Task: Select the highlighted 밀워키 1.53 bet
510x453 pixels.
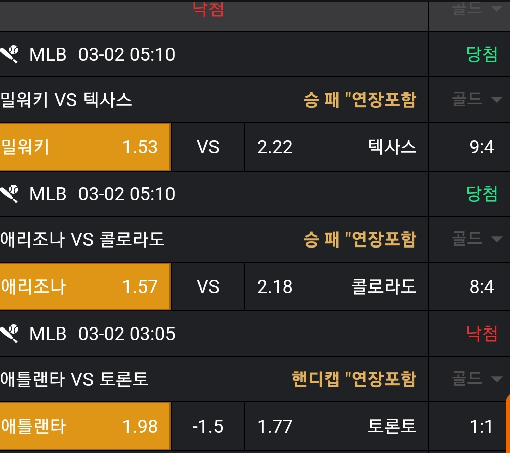Action: click(85, 147)
